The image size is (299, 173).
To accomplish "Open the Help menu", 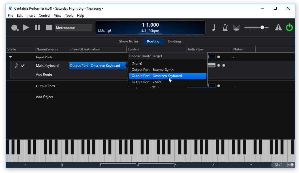I will pyautogui.click(x=80, y=16).
